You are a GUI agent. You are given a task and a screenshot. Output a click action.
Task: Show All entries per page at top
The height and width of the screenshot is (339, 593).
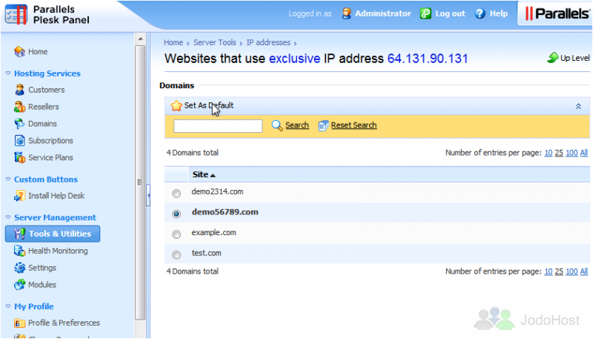pyautogui.click(x=584, y=153)
